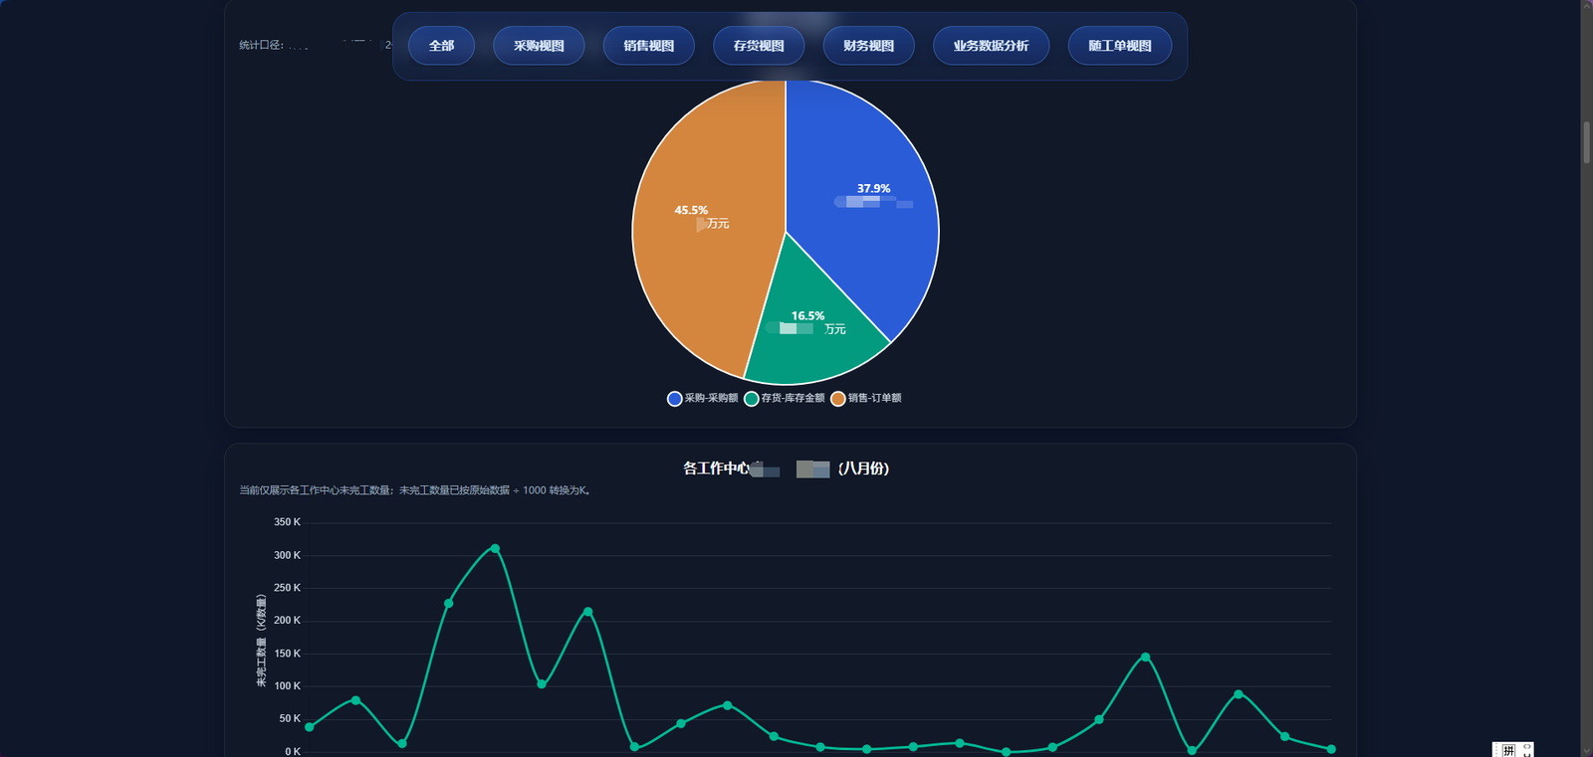
Task: Toggle the 销售-订单额 legend marker
Action: click(x=838, y=399)
